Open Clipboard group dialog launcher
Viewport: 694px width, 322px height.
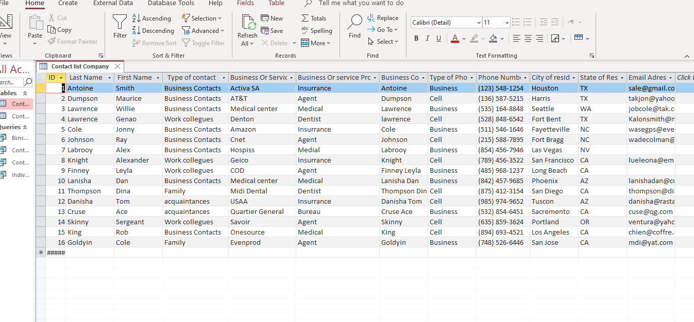100,56
